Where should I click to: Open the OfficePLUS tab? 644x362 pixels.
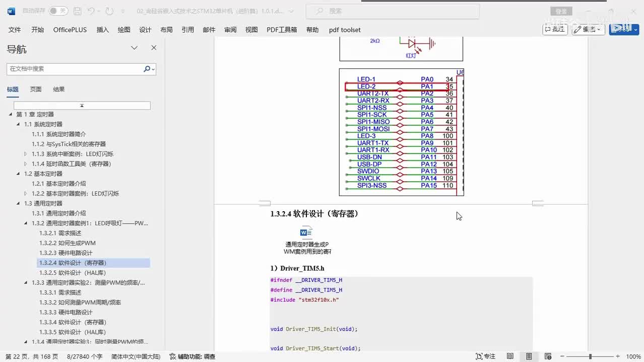[x=70, y=30]
